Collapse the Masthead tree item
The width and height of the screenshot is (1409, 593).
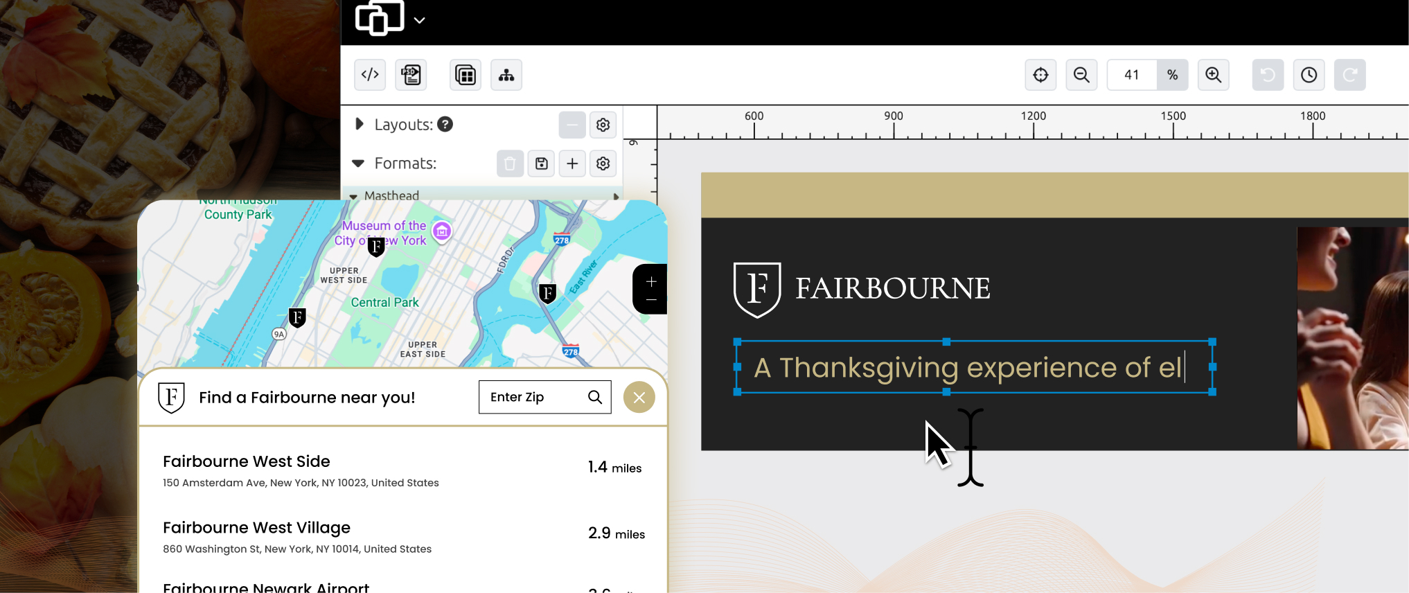tap(354, 197)
